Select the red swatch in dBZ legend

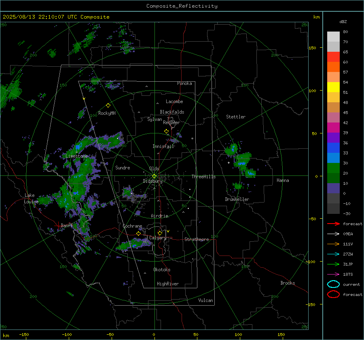[333, 57]
